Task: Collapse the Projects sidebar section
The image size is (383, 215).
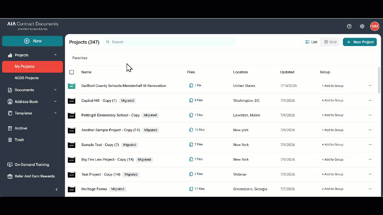Action: 55,55
